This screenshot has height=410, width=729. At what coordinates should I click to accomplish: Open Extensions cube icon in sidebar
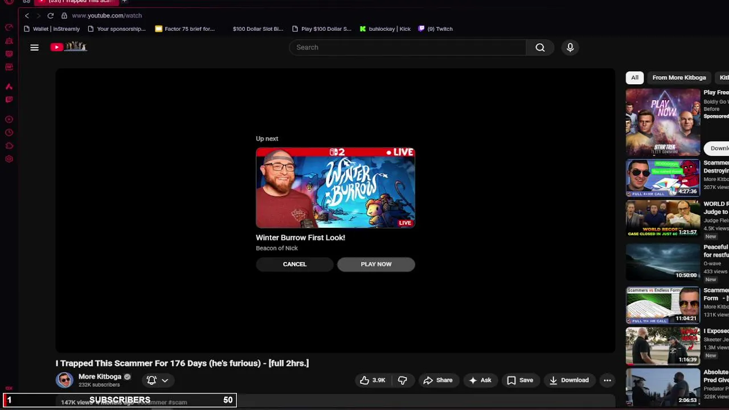(9, 146)
